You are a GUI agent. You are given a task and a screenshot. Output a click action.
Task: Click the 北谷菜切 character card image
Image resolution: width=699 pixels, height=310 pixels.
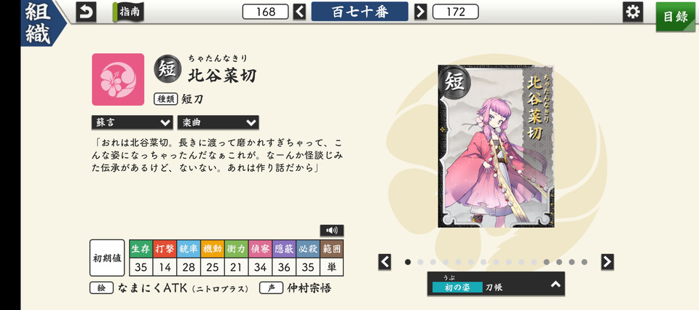[496, 146]
